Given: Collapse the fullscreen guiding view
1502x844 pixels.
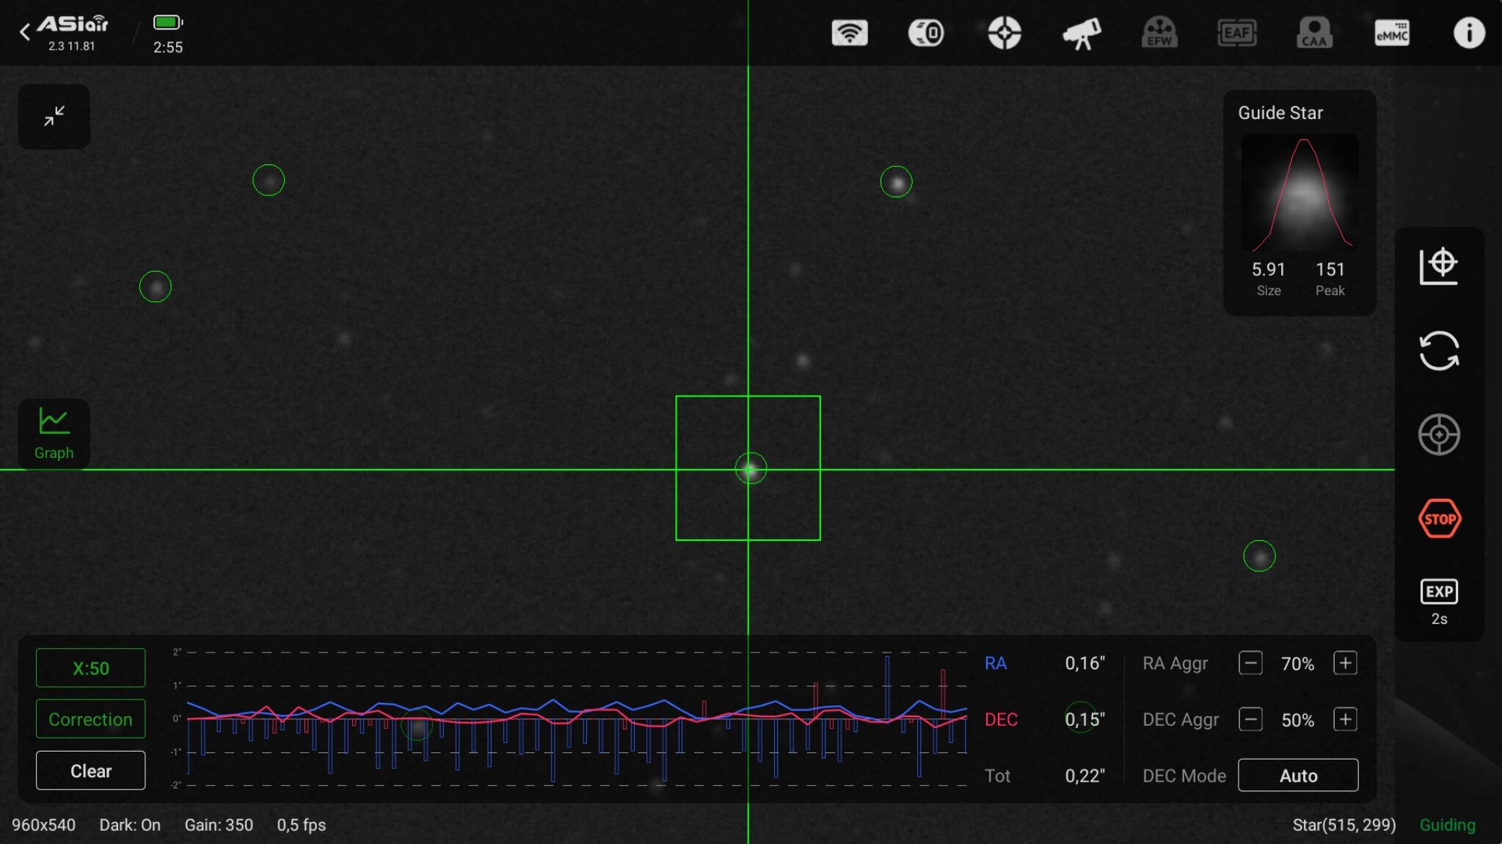Looking at the screenshot, I should pyautogui.click(x=54, y=116).
